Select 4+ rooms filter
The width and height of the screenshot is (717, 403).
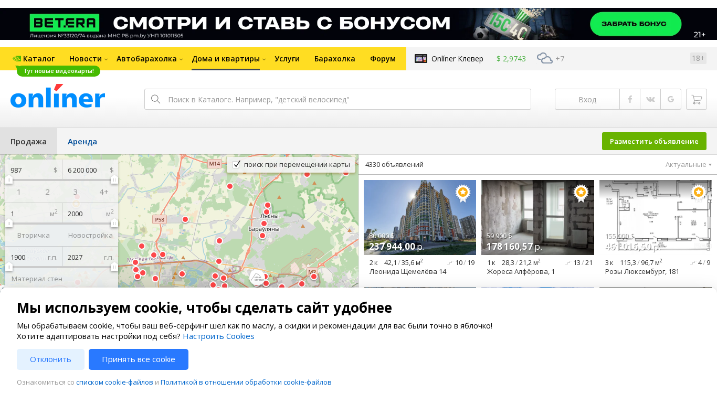point(104,192)
